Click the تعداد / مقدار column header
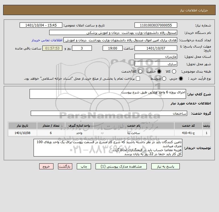219x212 pixels. coord(51,125)
